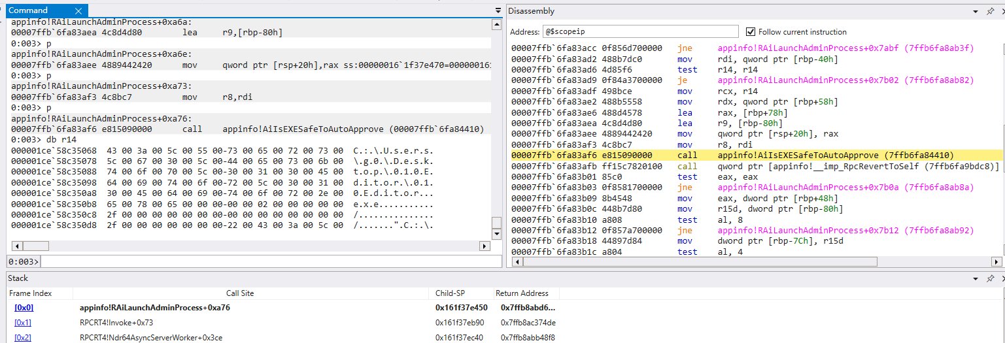Pin the Disassembly panel
The width and height of the screenshot is (1005, 343).
coord(991,11)
